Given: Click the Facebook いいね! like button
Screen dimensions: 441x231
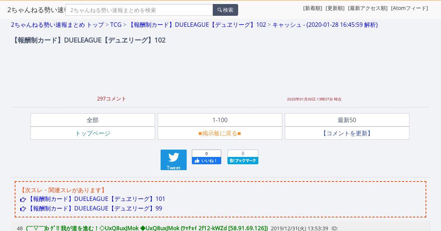Looking at the screenshot, I should pos(207,161).
